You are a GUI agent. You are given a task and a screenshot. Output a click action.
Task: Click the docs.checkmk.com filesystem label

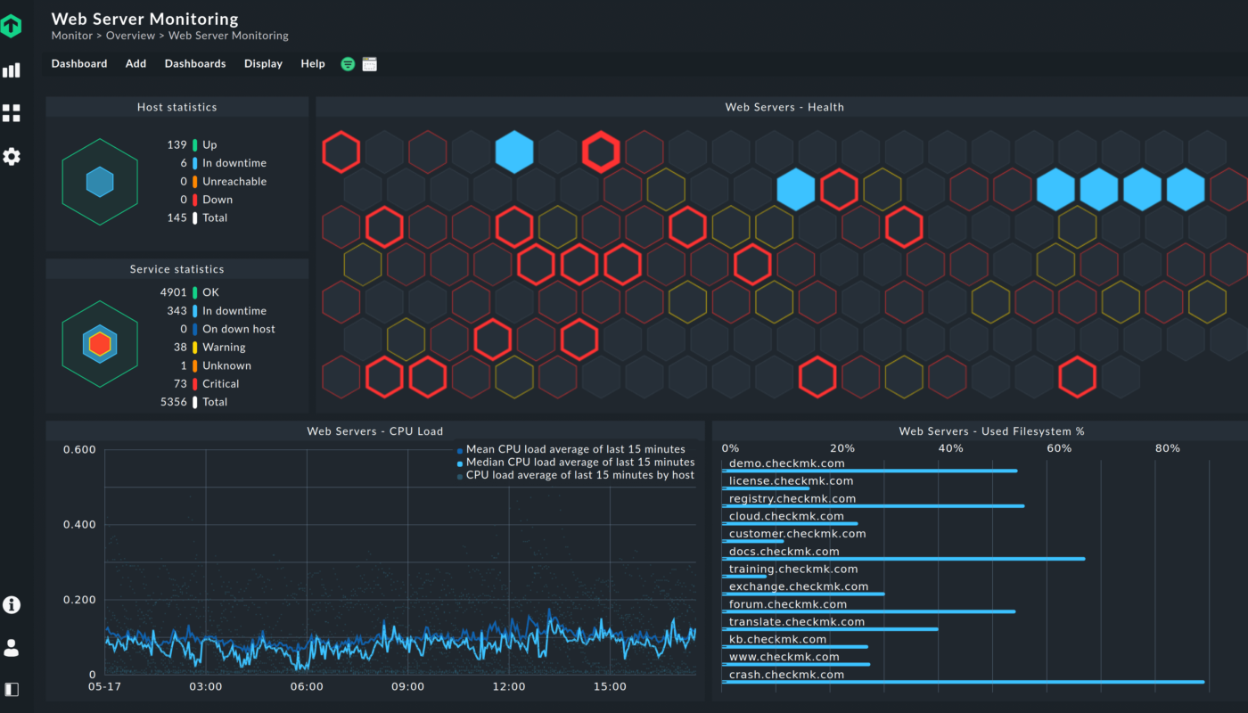(784, 552)
